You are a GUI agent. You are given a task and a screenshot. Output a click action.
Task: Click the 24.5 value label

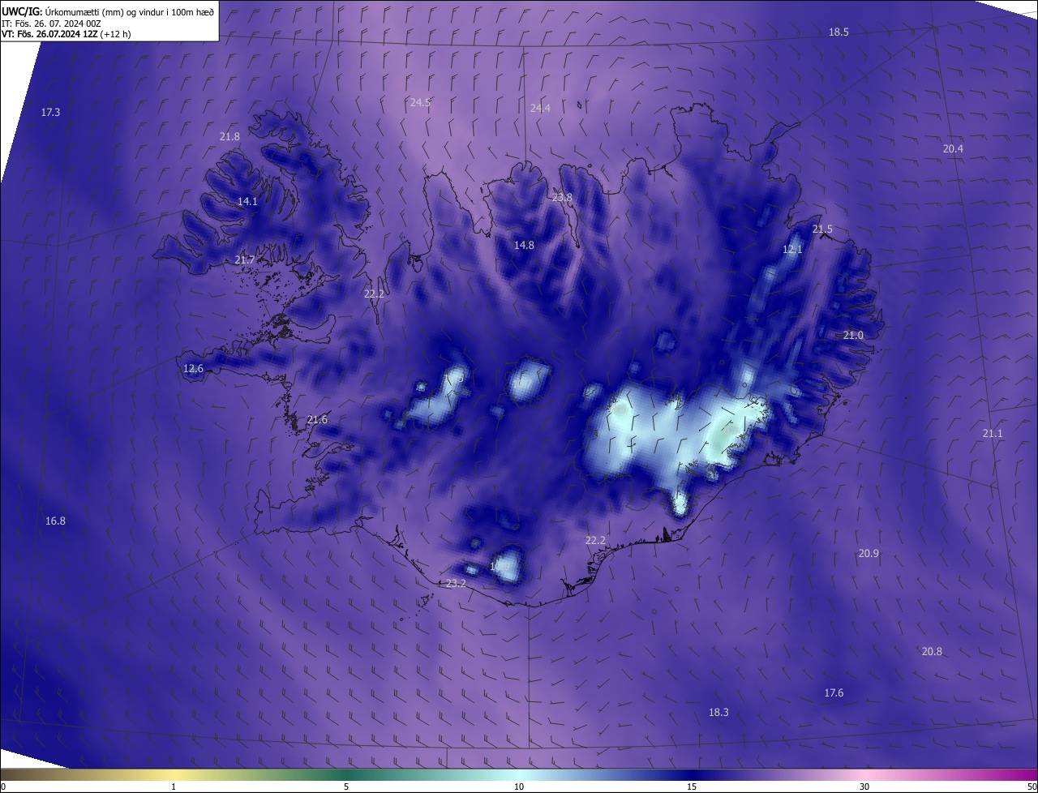420,102
